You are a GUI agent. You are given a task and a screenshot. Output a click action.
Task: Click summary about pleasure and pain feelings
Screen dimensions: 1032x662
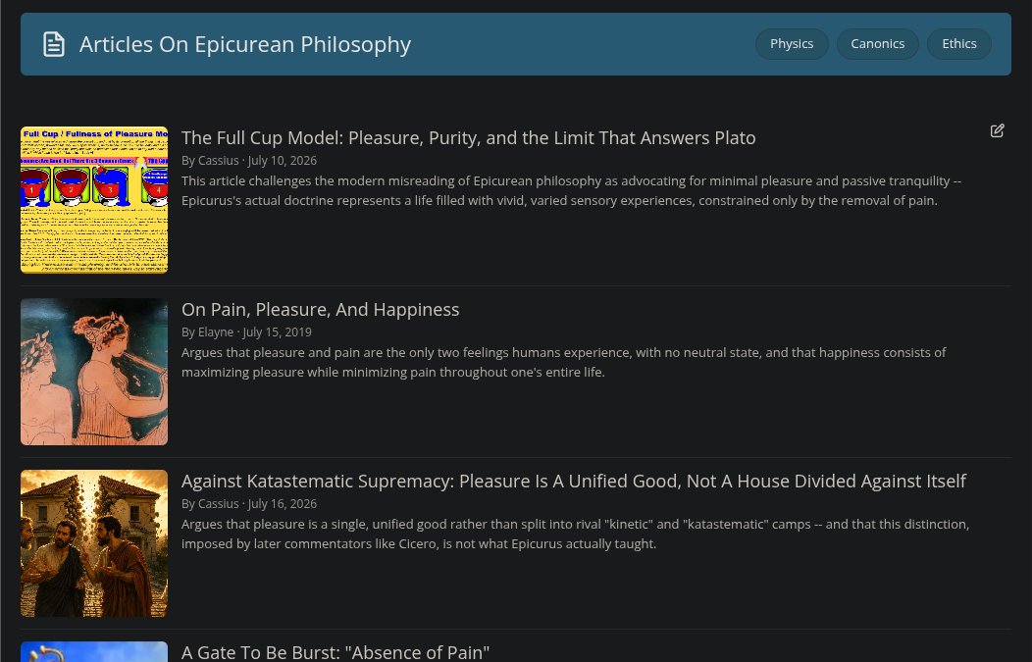tap(563, 363)
